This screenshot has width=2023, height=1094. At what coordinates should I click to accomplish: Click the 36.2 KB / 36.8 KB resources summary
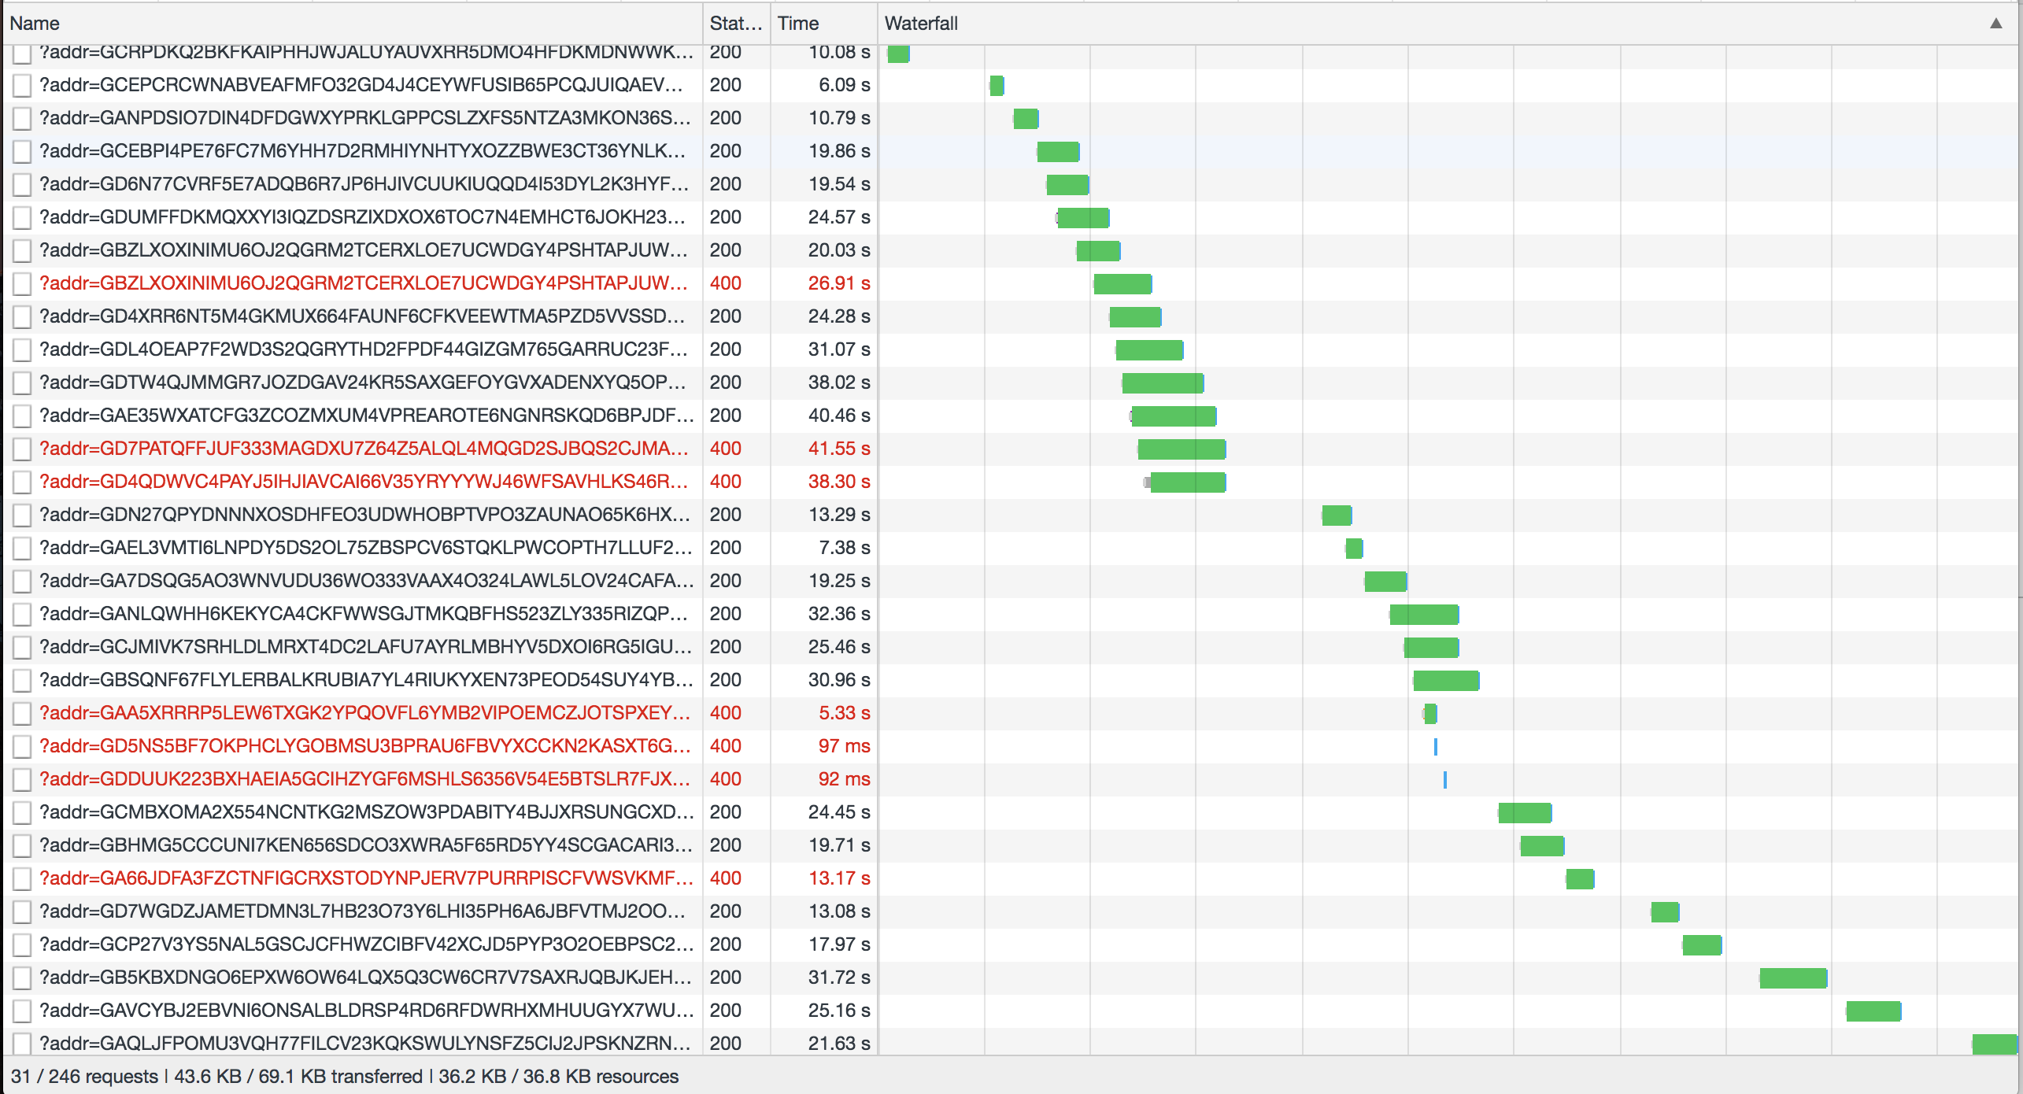coord(558,1077)
